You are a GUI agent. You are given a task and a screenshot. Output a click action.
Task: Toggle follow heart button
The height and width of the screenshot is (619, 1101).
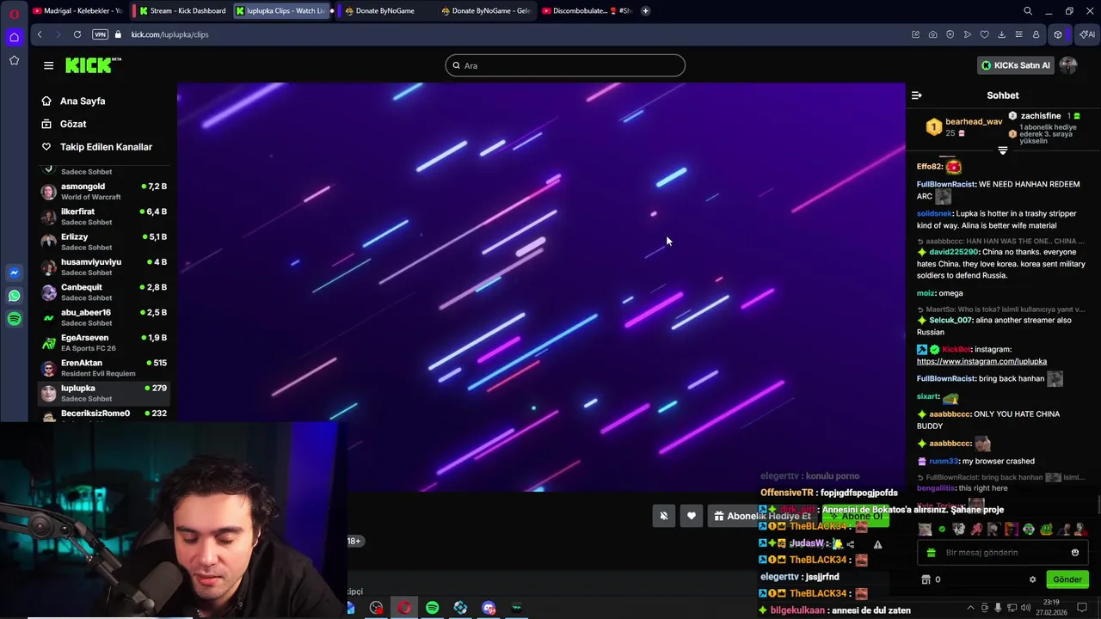point(692,516)
